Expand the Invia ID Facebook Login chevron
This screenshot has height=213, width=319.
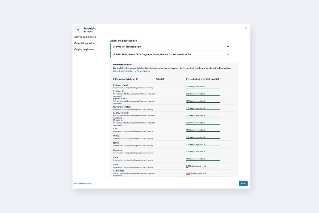[x=228, y=47]
